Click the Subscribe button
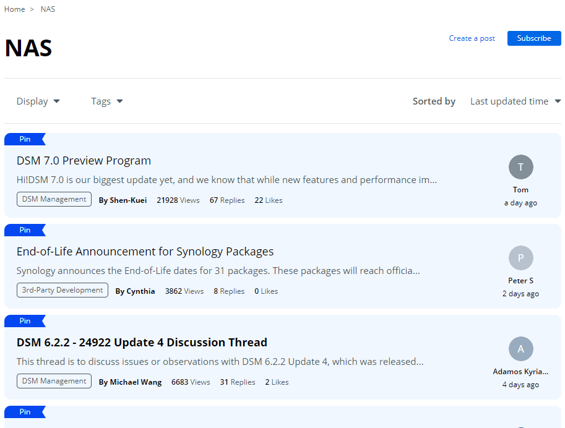Image resolution: width=565 pixels, height=428 pixels. (534, 38)
